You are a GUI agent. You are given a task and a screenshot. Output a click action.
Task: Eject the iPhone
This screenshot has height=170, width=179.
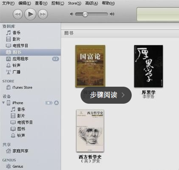[56, 103]
